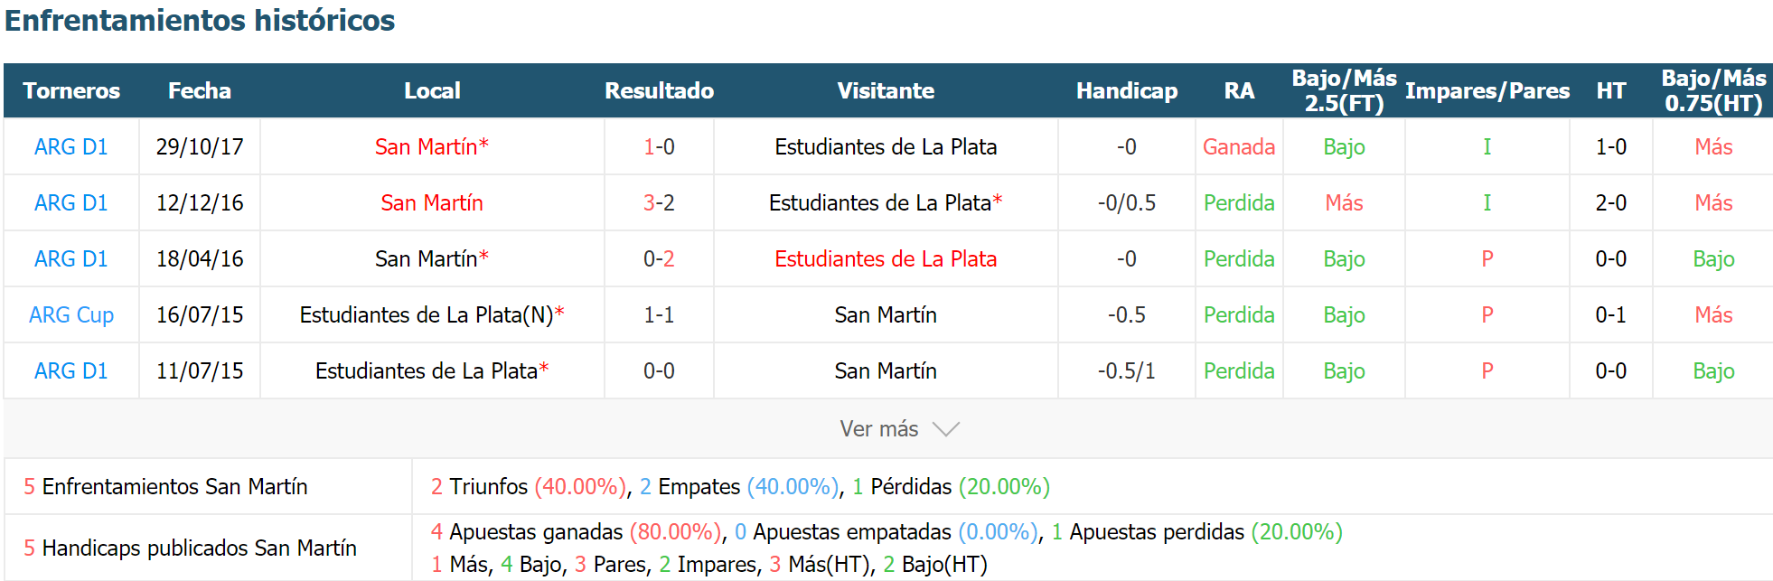Open ARG D1 link dated 29/10/17
The width and height of the screenshot is (1773, 581).
coord(70,146)
